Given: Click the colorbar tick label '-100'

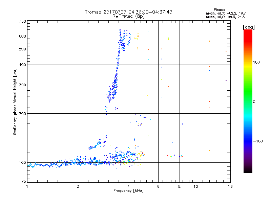Looking at the screenshot, I should [258, 141].
